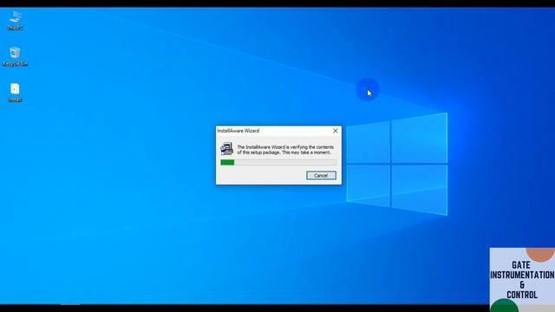Click the green verification progress bar
This screenshot has height=312, width=555.
point(278,162)
